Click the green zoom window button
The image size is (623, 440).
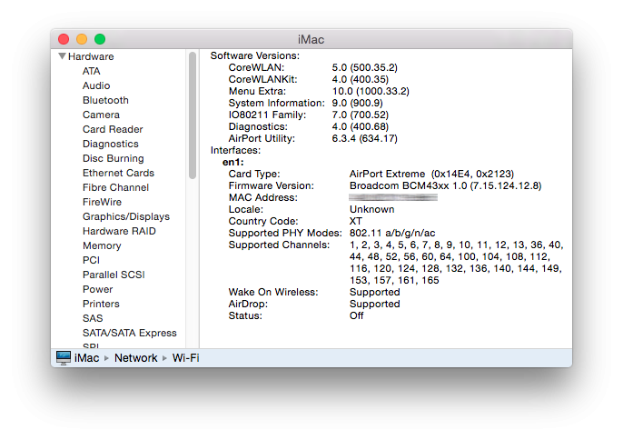pos(100,39)
